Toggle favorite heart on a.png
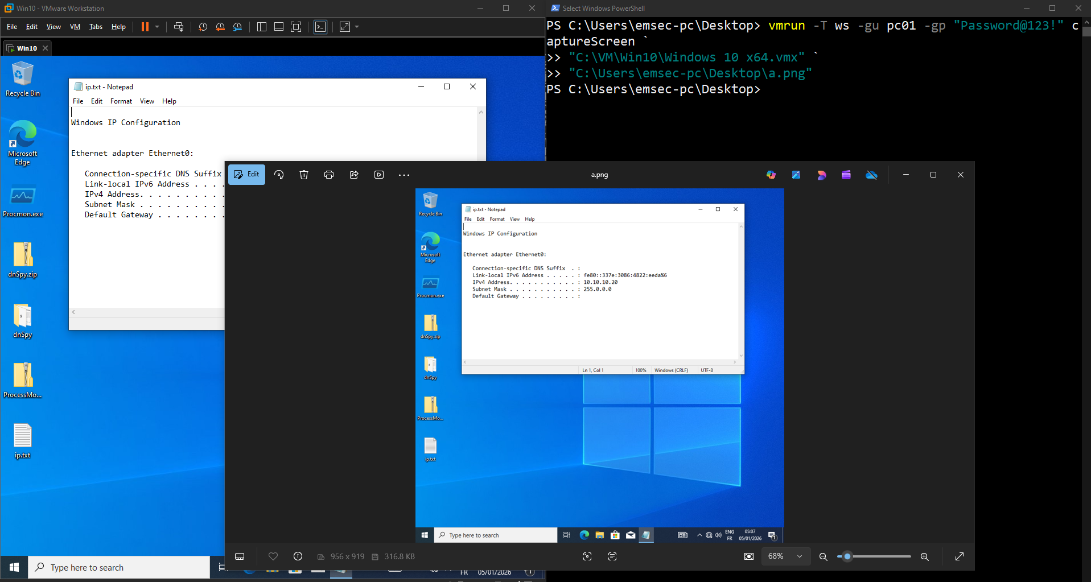Viewport: 1091px width, 582px height. 273,556
